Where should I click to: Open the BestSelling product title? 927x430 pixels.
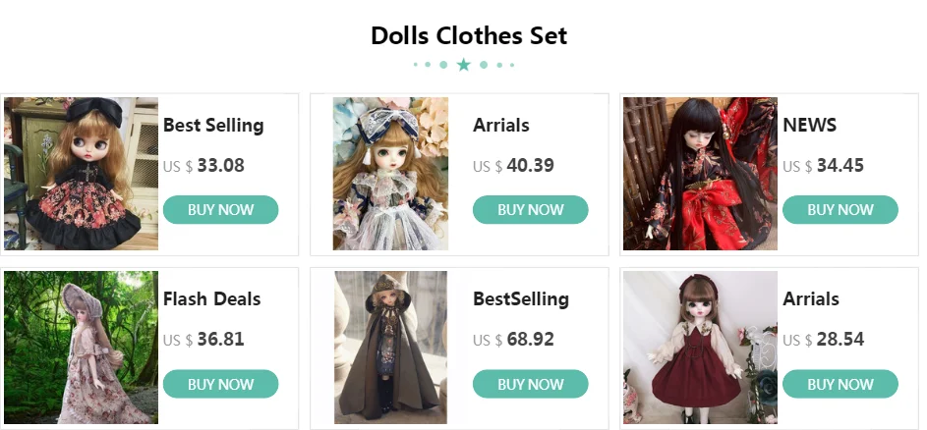click(x=521, y=298)
